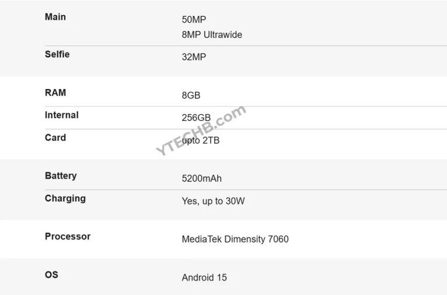This screenshot has height=295, width=447.
Task: Click the OS row label
Action: click(51, 275)
